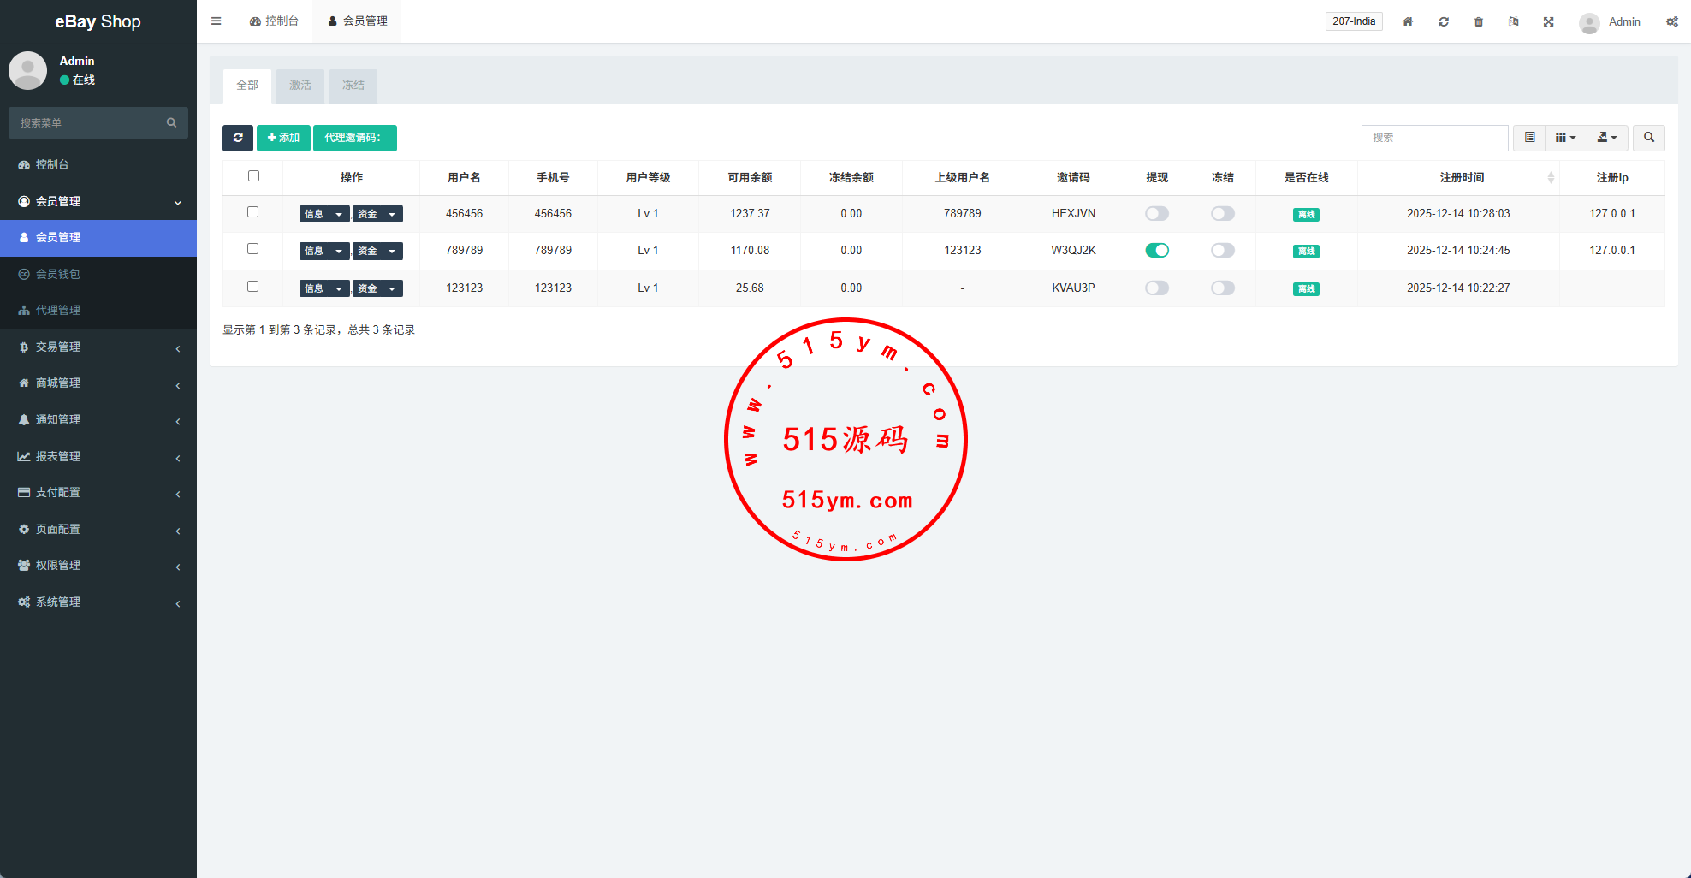The height and width of the screenshot is (878, 1691).
Task: Click the green 添加 button
Action: 283,138
